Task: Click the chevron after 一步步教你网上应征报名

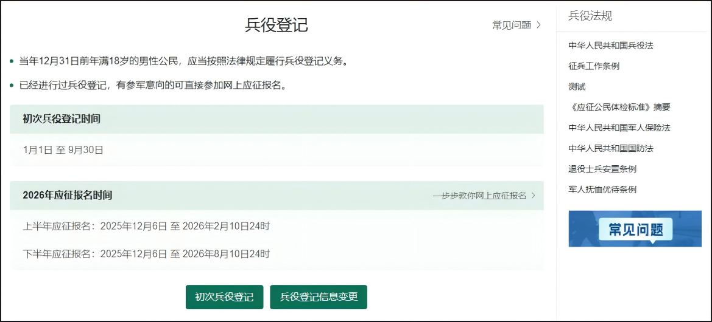Action: [534, 196]
